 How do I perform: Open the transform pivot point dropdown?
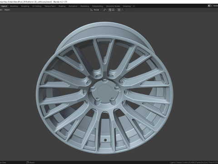(x=105, y=10)
